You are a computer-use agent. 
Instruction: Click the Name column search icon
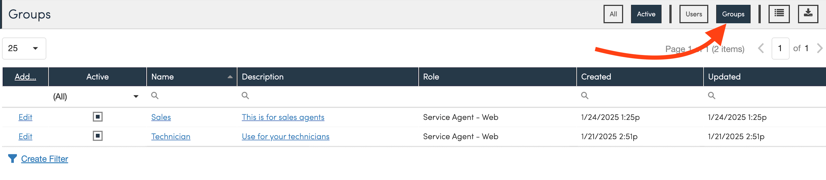[155, 96]
